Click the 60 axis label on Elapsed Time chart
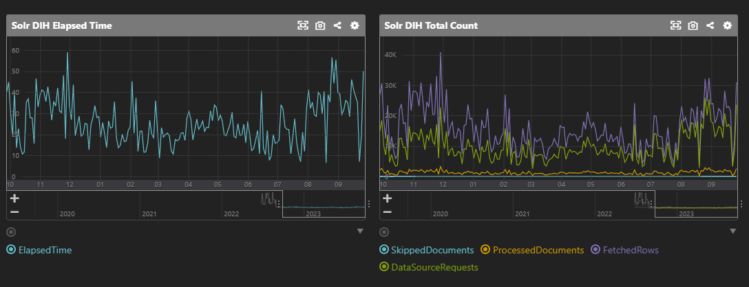The width and height of the screenshot is (749, 287). (x=15, y=50)
